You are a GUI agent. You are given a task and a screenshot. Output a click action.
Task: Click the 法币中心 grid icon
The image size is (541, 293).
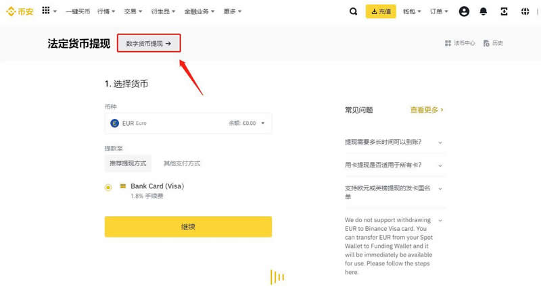[x=448, y=43]
